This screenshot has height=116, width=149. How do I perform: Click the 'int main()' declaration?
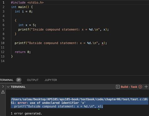pos(20,7)
